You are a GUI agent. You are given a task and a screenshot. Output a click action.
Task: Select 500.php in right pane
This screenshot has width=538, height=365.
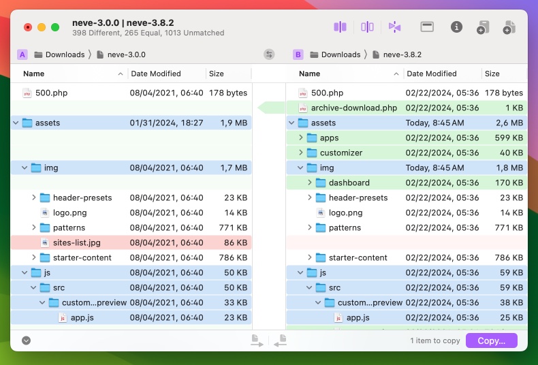[x=407, y=93]
